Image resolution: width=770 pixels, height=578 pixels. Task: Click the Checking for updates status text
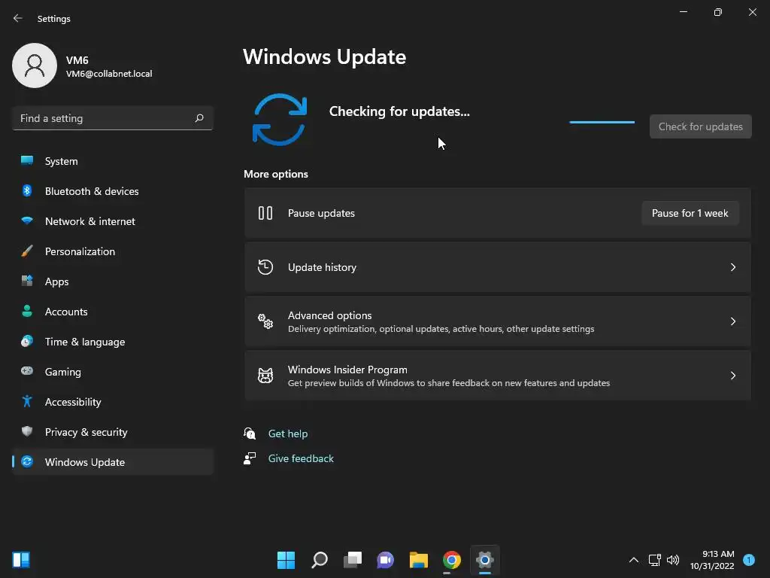399,111
